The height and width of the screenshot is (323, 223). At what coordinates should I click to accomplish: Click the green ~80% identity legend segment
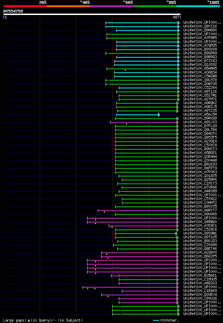pos(155,6)
